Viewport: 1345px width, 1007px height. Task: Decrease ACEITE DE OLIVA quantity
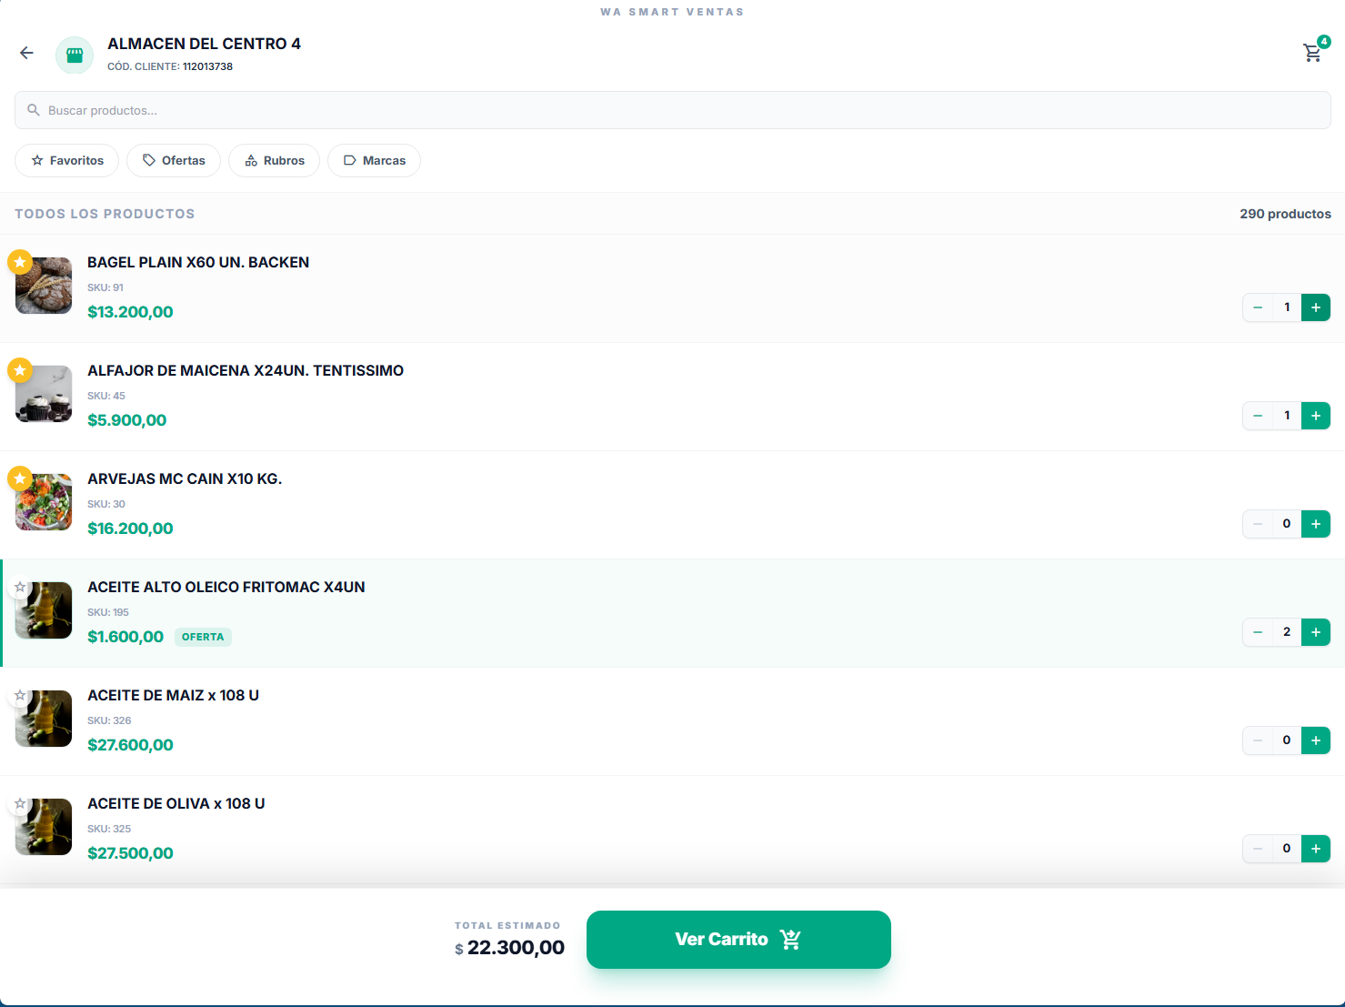click(x=1258, y=849)
